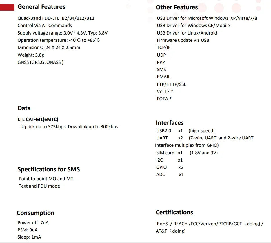
Task: Click the LTE CAT-M1(eMTC) bold label
Action: [x=38, y=119]
